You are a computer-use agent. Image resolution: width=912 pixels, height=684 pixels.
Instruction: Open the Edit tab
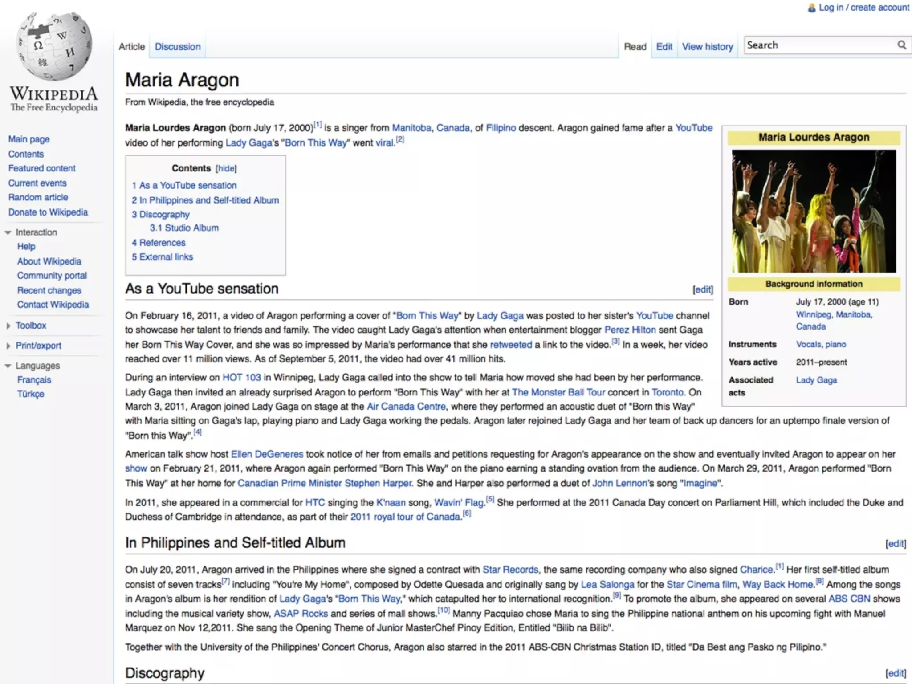click(x=664, y=47)
